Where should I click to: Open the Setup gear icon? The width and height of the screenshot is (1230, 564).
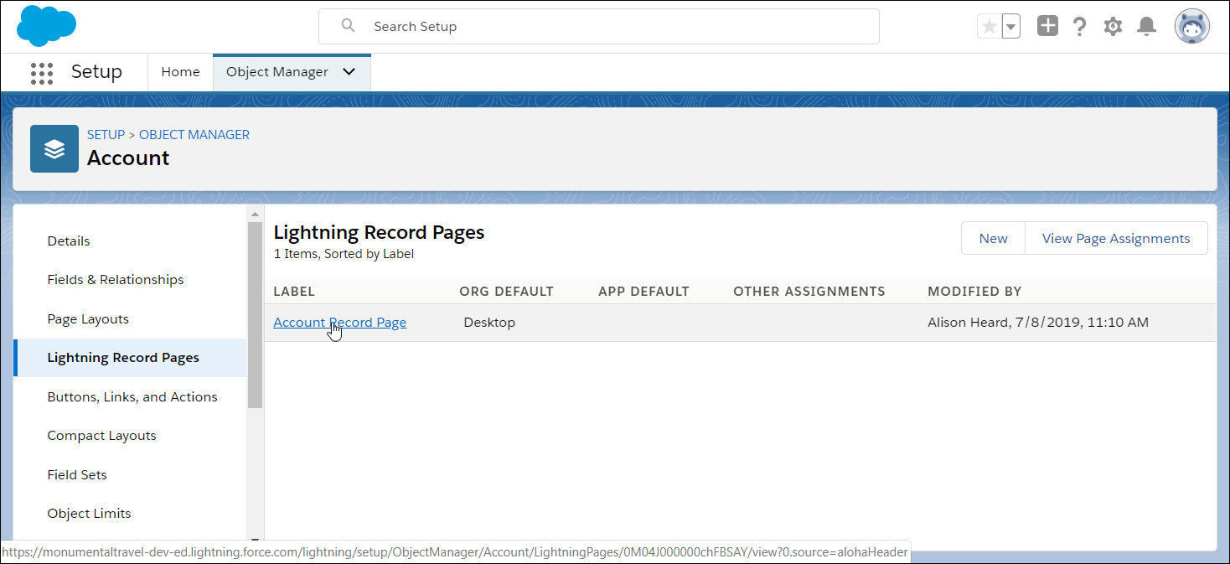click(x=1113, y=27)
